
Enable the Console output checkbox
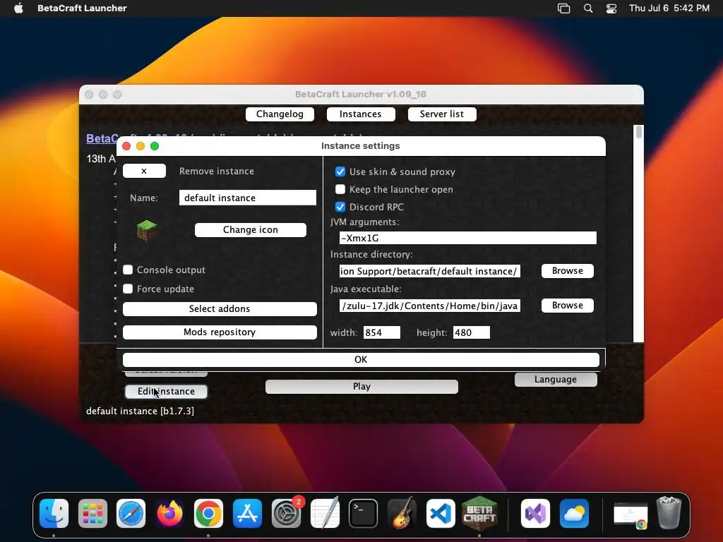(128, 270)
